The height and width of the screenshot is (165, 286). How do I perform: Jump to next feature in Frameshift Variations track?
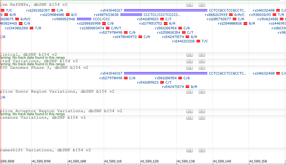pyautogui.click(x=202, y=150)
